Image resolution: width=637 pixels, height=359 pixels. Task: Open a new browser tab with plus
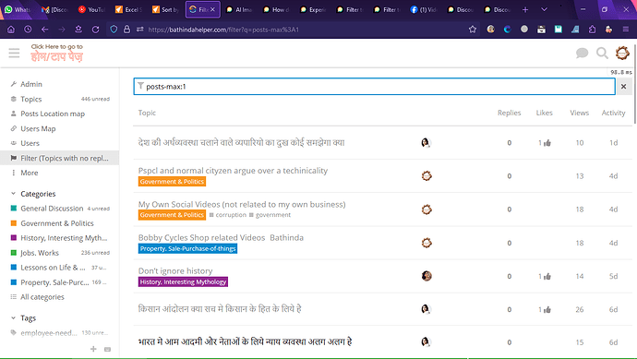coord(525,9)
